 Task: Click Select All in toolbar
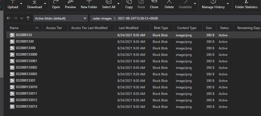coord(109,5)
